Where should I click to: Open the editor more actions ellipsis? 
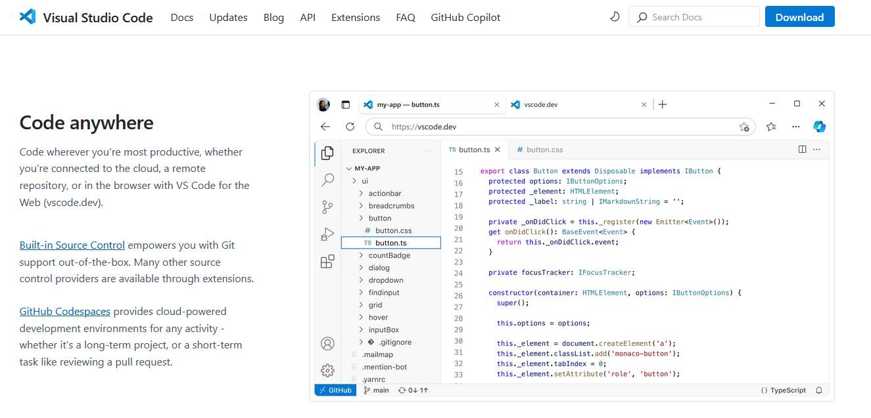(817, 150)
